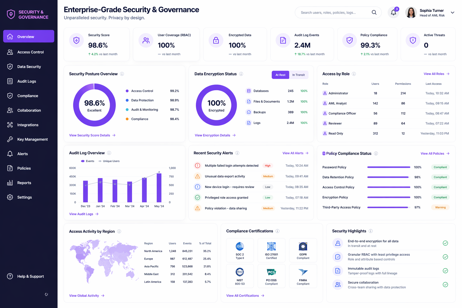Click the search magnifier icon
The image size is (462, 308).
374,12
